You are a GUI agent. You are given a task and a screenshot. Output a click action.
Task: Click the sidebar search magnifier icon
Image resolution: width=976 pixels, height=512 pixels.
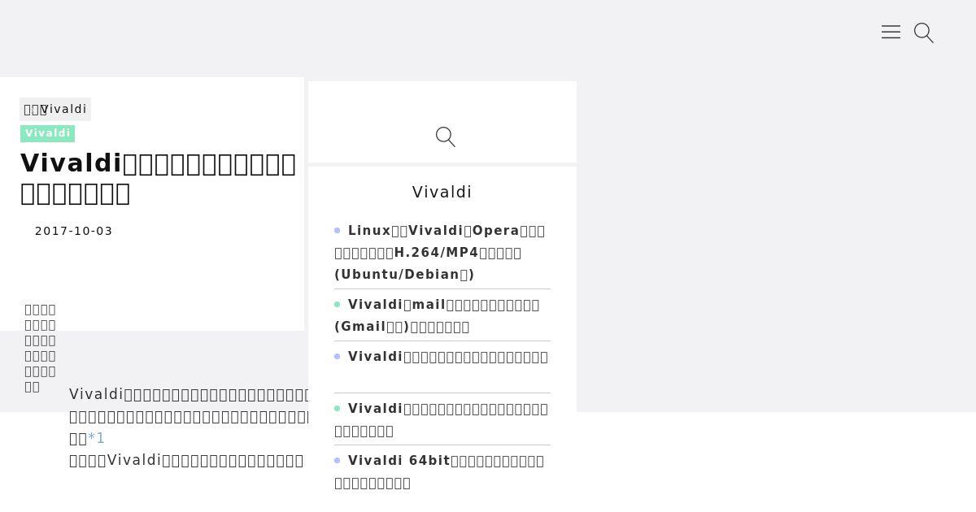click(446, 137)
